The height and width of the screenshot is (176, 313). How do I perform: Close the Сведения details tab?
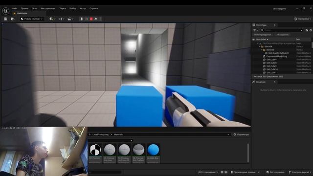pyautogui.click(x=275, y=82)
